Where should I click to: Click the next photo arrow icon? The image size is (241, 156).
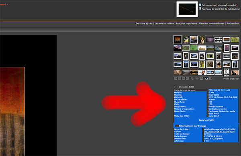click(184, 78)
